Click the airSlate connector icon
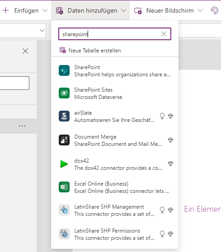 tap(64, 116)
